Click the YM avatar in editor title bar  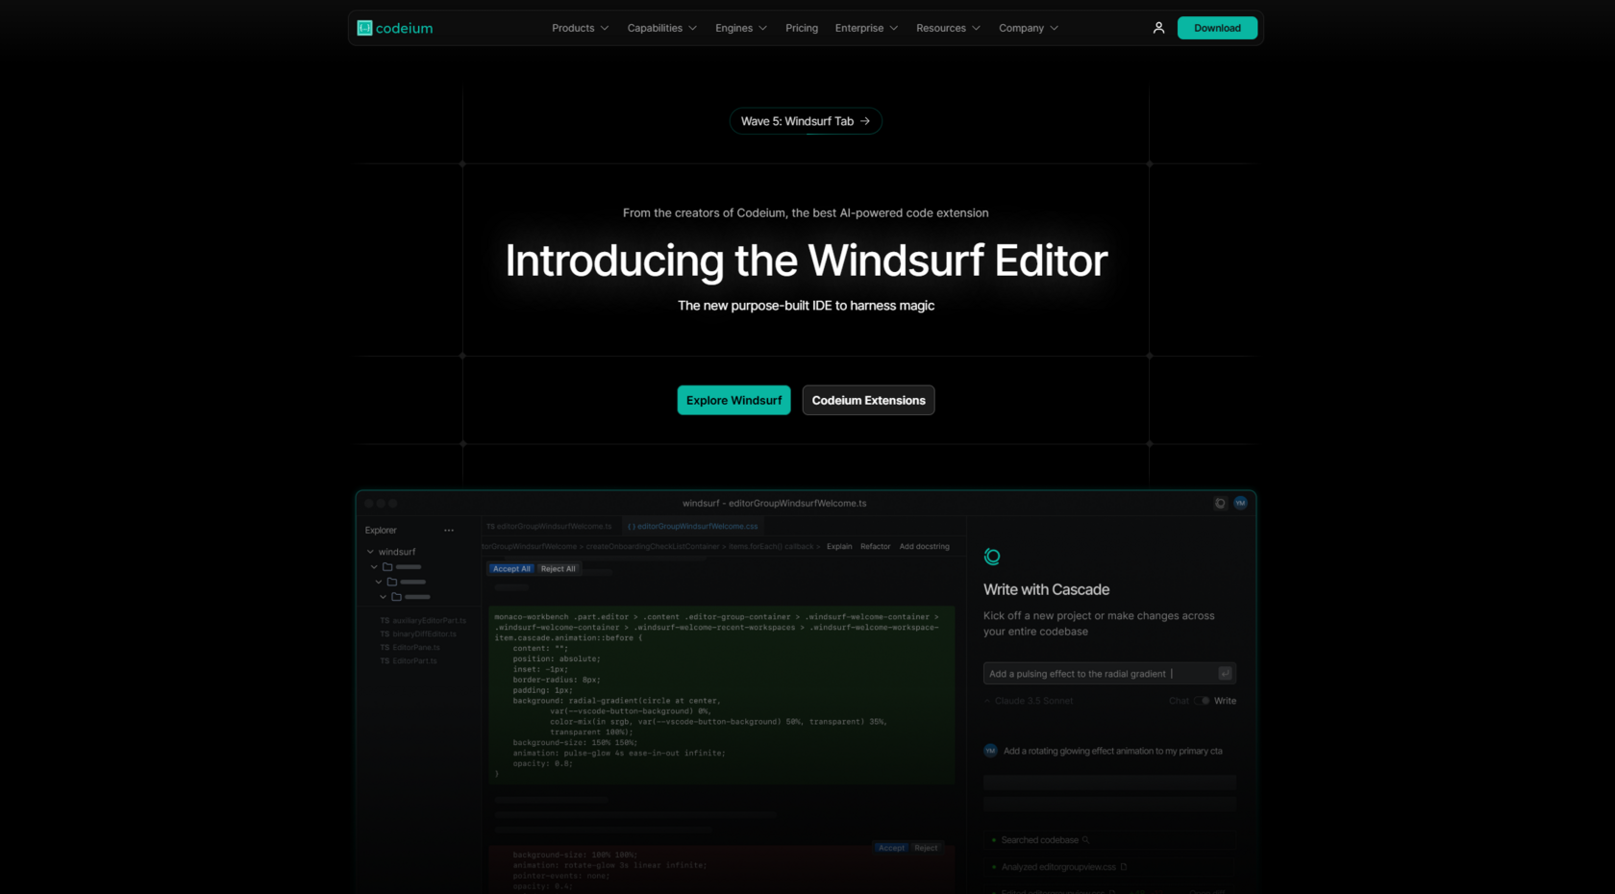tap(1240, 503)
